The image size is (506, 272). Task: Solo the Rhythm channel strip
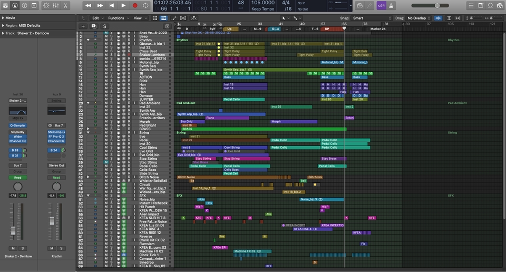61,248
